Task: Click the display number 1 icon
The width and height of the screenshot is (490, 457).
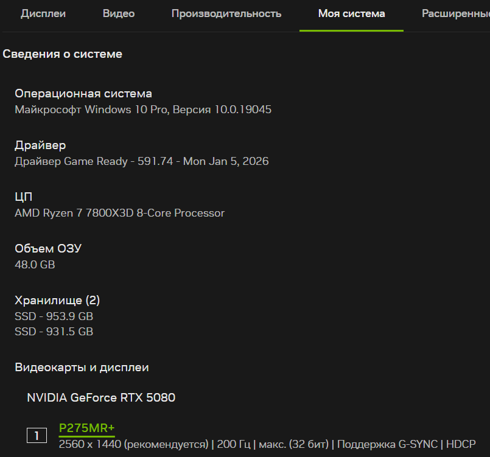Action: pos(37,436)
